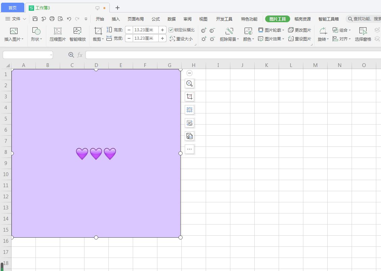Viewport: 381px width, 271px height.
Task: Click the increase brightness sun icon
Action: point(204,39)
